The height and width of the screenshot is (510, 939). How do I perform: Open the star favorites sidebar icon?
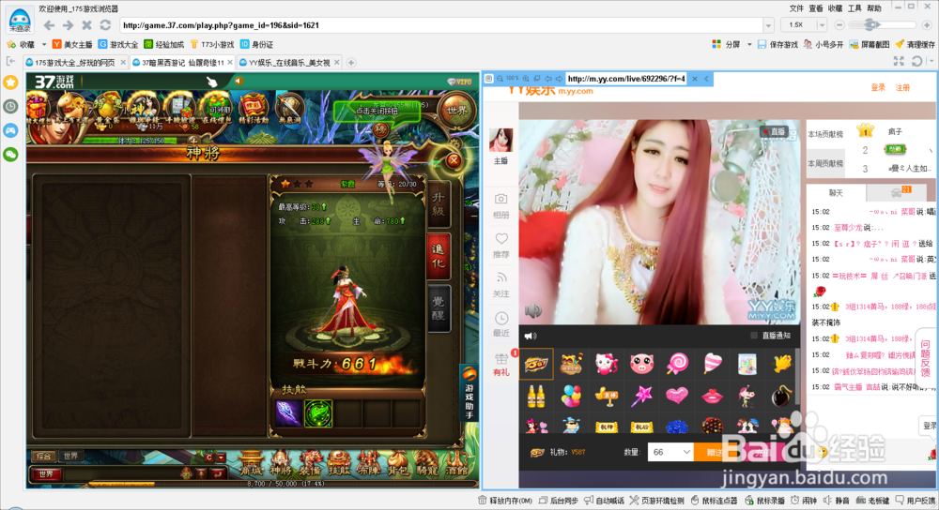pyautogui.click(x=10, y=82)
